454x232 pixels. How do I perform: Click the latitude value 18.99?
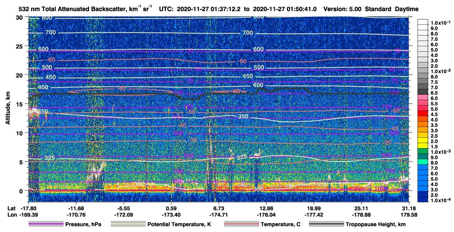click(x=314, y=208)
